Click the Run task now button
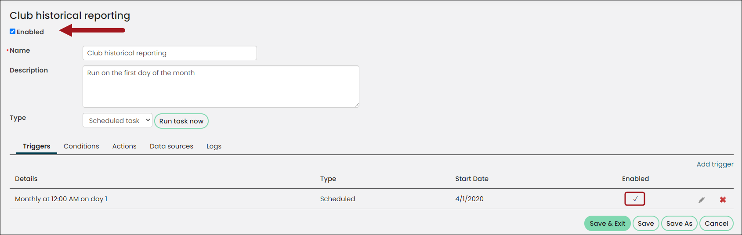This screenshot has width=742, height=235. (181, 121)
